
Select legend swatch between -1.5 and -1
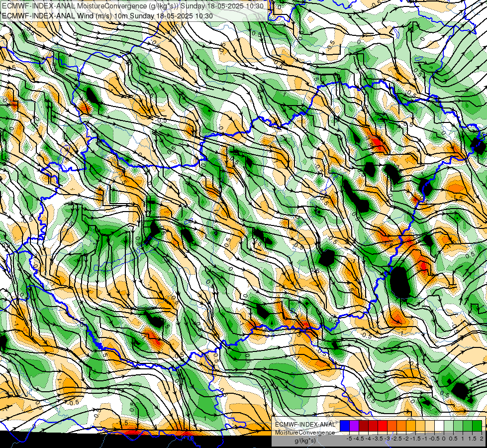(420, 426)
